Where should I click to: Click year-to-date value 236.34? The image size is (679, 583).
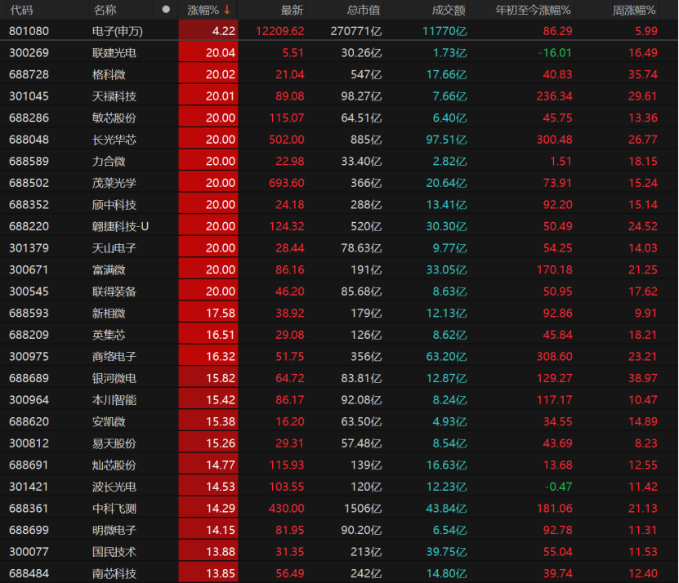click(x=554, y=96)
